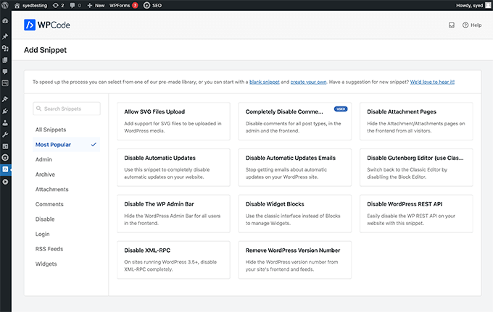Click the WPCode logo in header
Image resolution: width=493 pixels, height=312 pixels.
click(x=46, y=25)
